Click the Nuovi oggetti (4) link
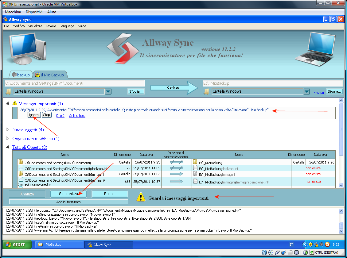Screen dimensions: 347x258 click(28, 130)
